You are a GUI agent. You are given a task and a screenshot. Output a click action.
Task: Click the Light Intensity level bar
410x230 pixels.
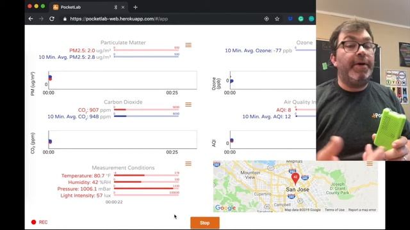(x=147, y=195)
